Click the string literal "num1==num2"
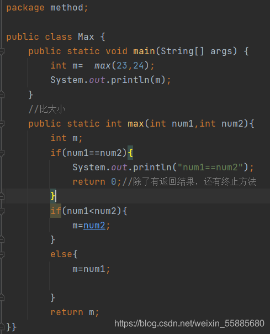270x334 pixels. tap(210, 168)
